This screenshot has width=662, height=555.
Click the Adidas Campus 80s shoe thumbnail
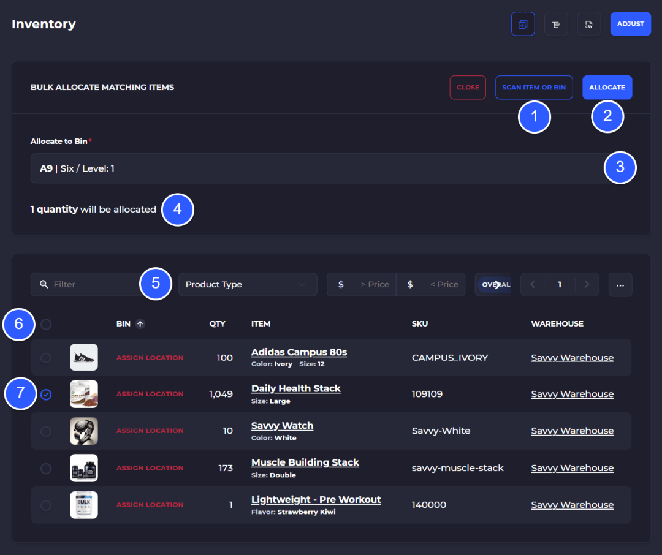point(83,358)
